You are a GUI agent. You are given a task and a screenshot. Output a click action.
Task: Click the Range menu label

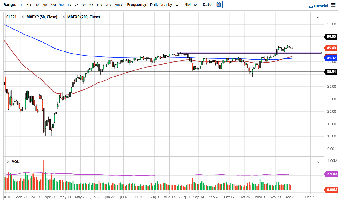10,5
